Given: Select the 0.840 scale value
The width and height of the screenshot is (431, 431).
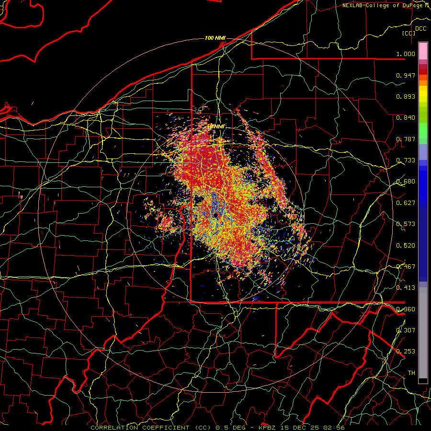Looking at the screenshot, I should point(406,118).
